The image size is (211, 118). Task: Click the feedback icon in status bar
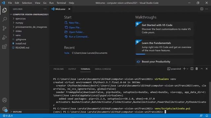coord(201,116)
